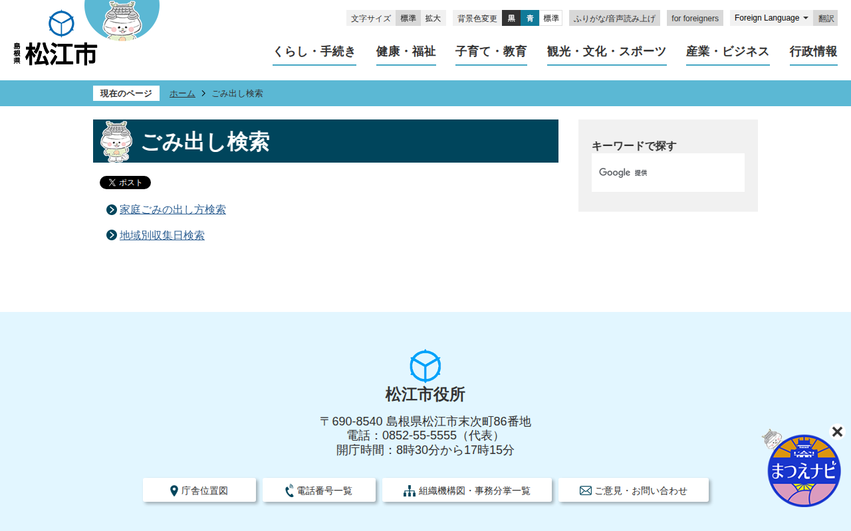This screenshot has height=531, width=851.
Task: Switch background color to 黒
Action: [511, 18]
